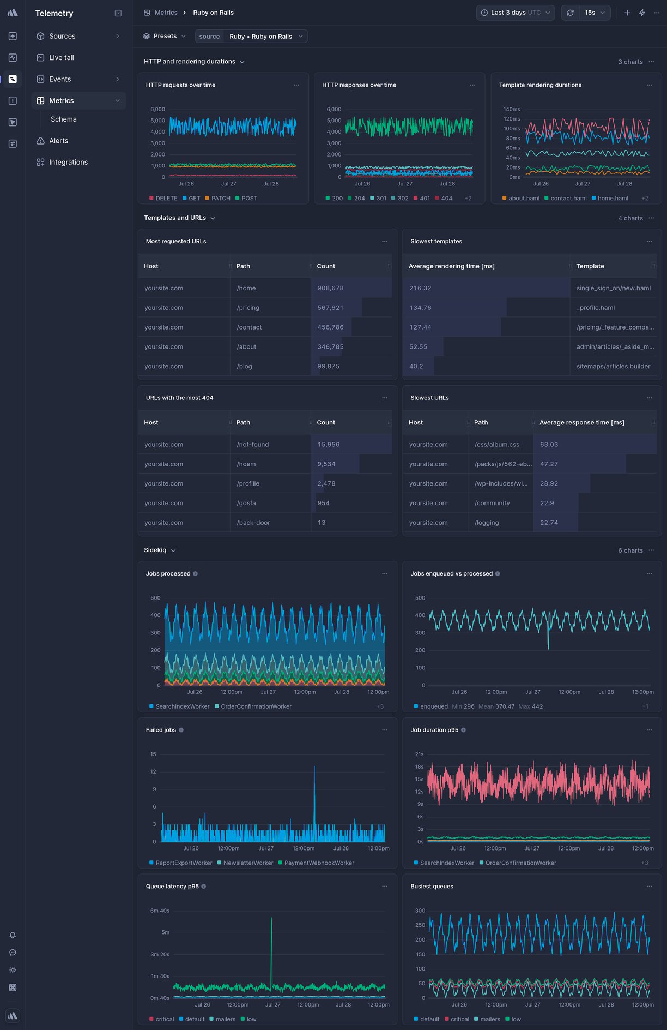The width and height of the screenshot is (667, 1030).
Task: Collapse the Telemetry sidebar panel icon
Action: (x=118, y=13)
